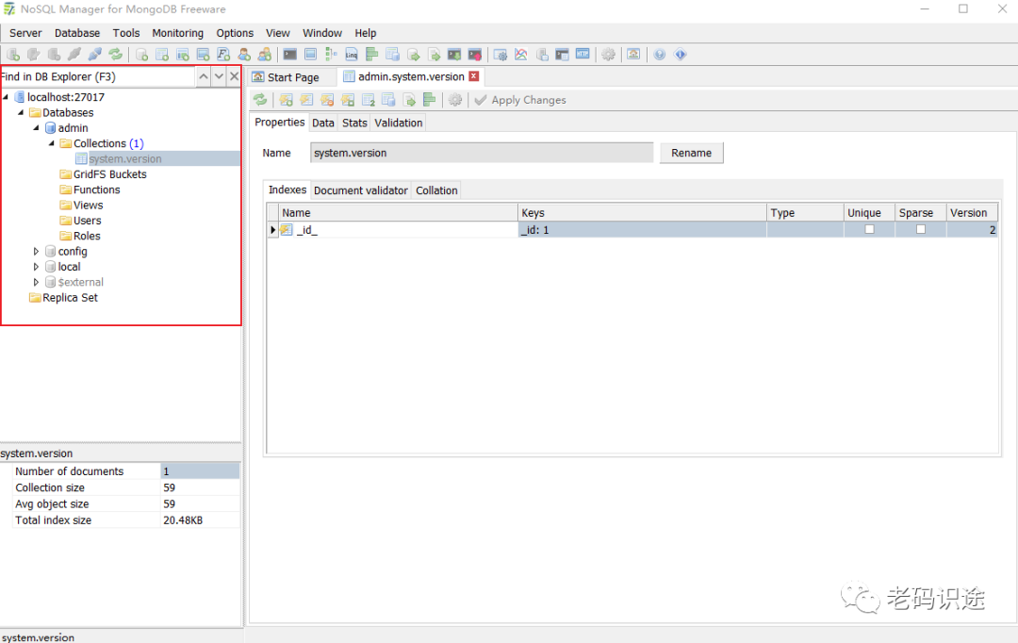Close the admin.system.version tab

[474, 76]
